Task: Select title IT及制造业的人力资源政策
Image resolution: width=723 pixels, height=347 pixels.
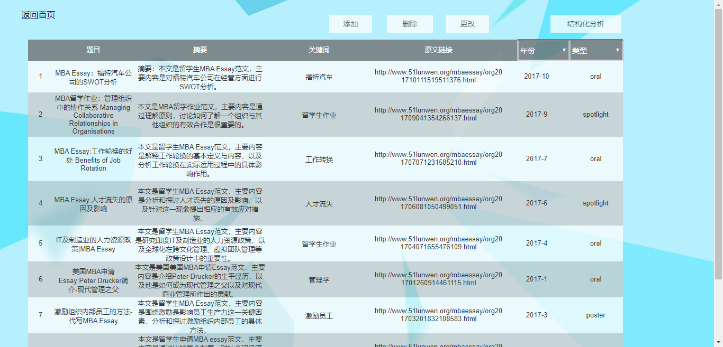Action: pyautogui.click(x=93, y=244)
